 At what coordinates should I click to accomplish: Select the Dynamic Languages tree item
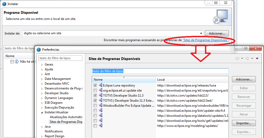(59, 98)
